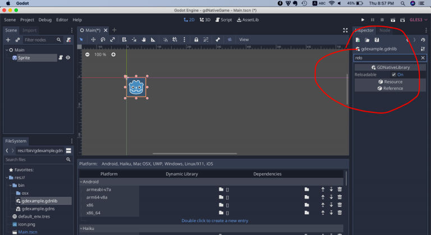The width and height of the screenshot is (431, 235).
Task: Add a new node with plus icon
Action: coord(8,40)
